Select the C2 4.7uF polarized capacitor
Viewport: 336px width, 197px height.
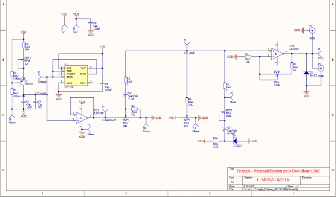click(126, 94)
